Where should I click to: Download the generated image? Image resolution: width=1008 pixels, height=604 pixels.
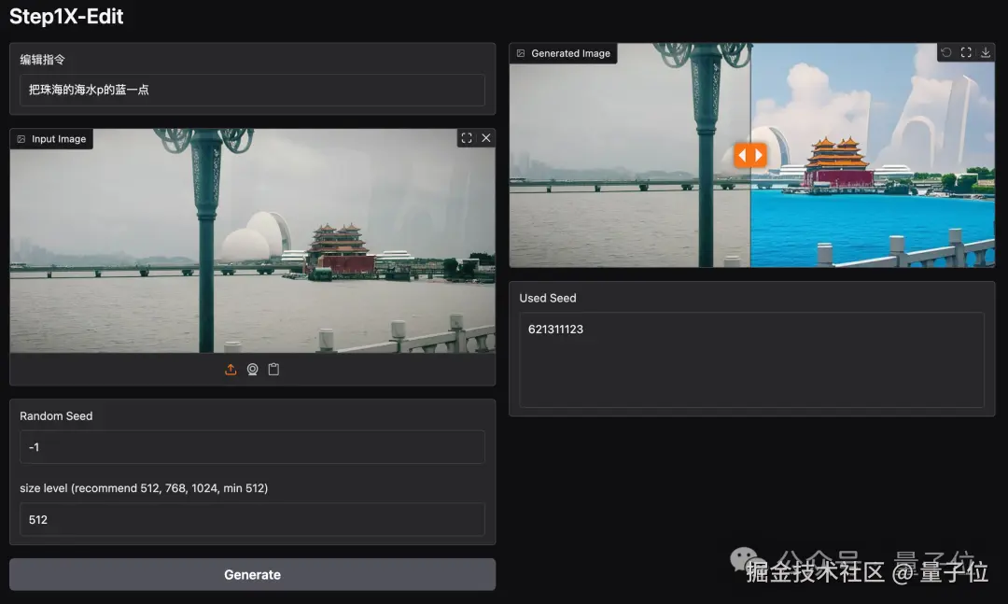[x=986, y=52]
